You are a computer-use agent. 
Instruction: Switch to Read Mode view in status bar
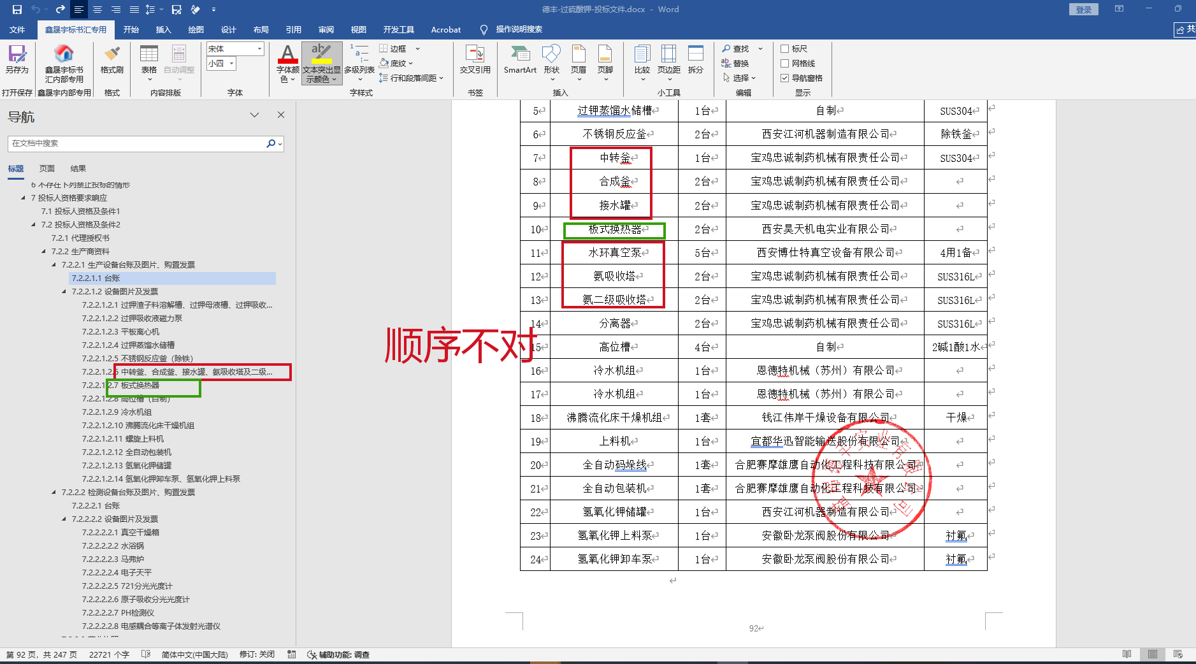1127,654
